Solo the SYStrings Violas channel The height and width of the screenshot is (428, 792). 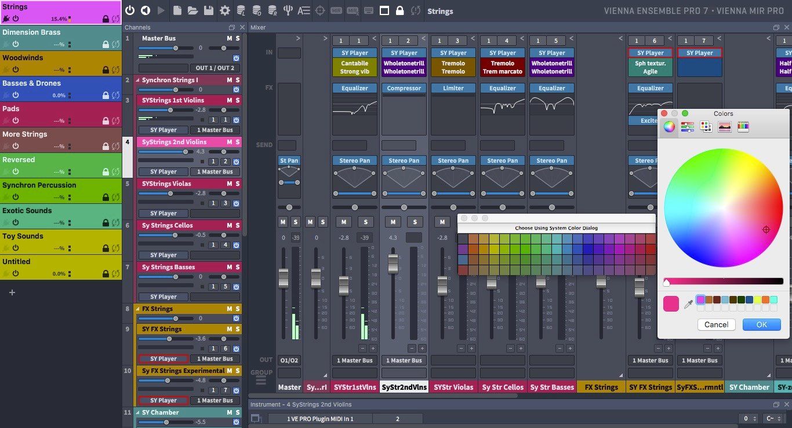pyautogui.click(x=237, y=184)
